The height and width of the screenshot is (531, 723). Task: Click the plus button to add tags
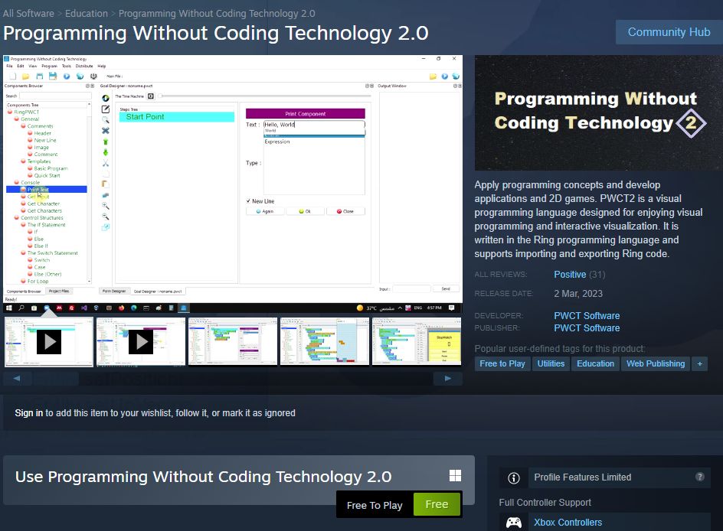[699, 364]
